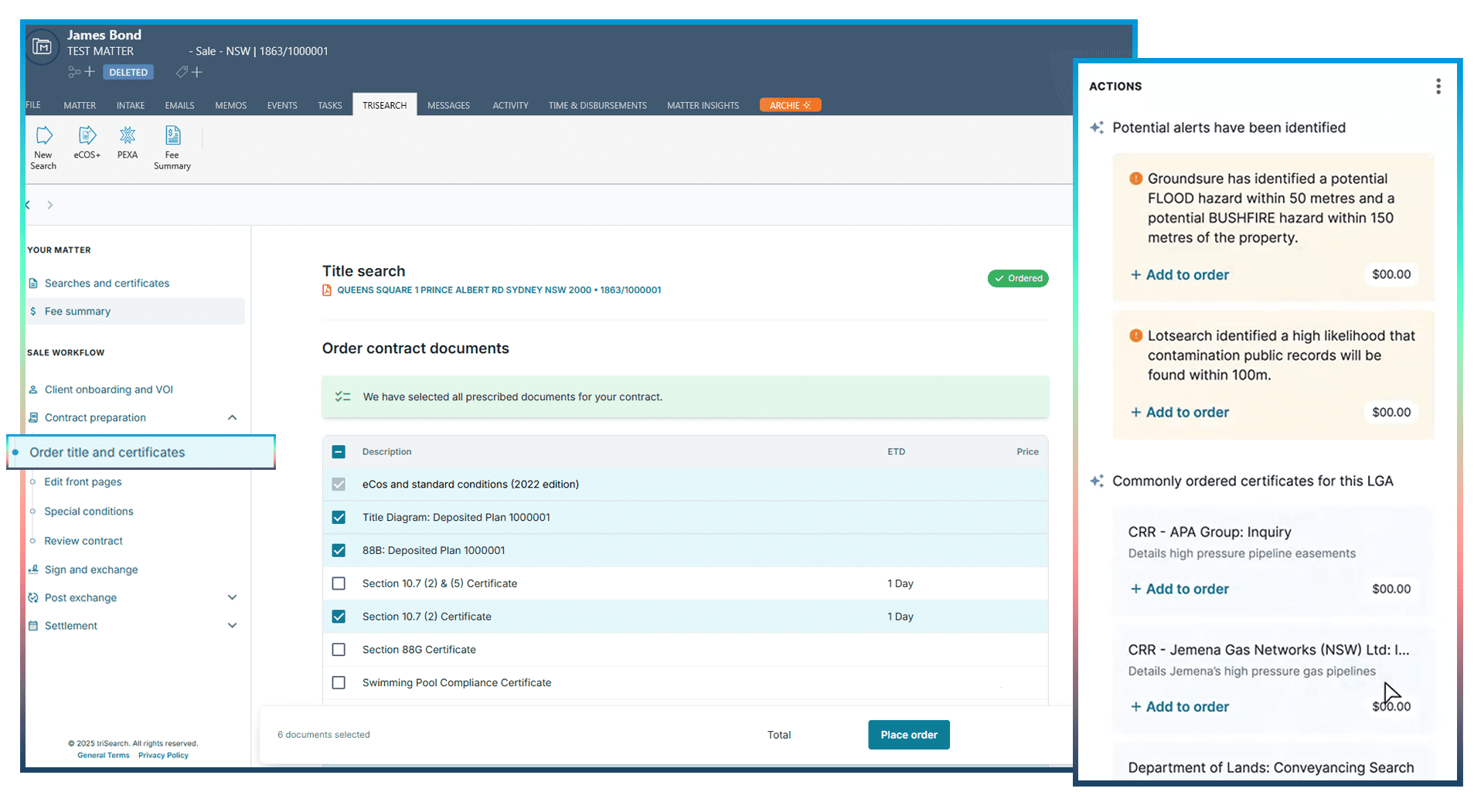The image size is (1474, 792).
Task: Click the Ordered status badge
Action: point(1018,278)
